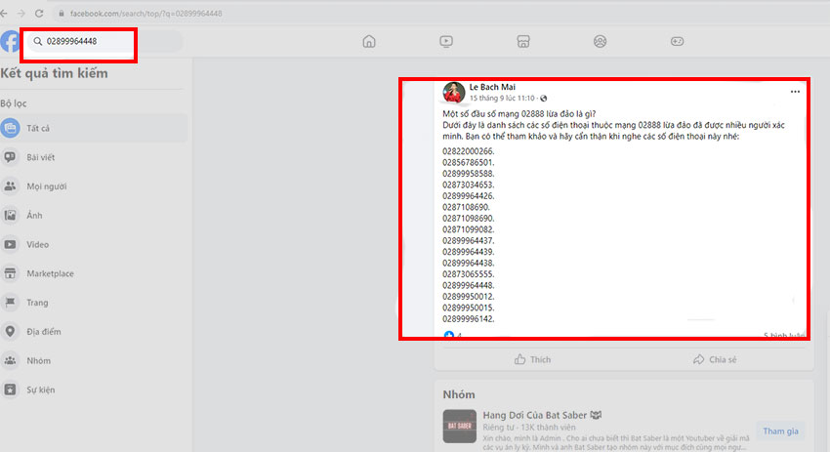The width and height of the screenshot is (830, 452).
Task: Click the Bài viết speech-bubble icon
Action: click(10, 157)
